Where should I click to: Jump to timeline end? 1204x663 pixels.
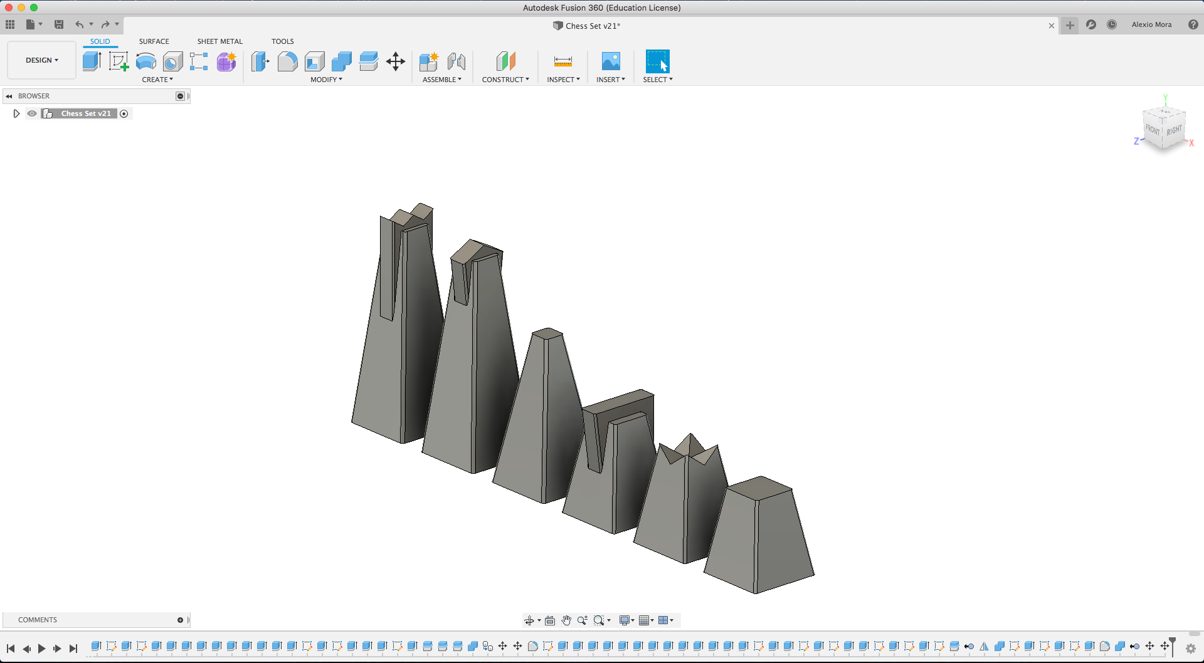(73, 649)
